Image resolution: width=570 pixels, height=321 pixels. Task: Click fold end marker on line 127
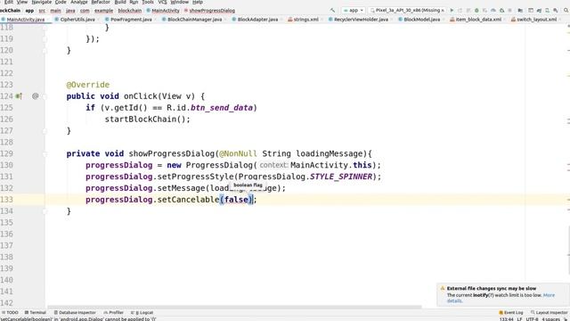pos(45,131)
